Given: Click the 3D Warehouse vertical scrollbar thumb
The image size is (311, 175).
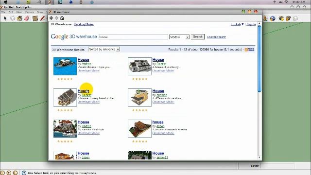Looking at the screenshot, I should click(x=259, y=59).
